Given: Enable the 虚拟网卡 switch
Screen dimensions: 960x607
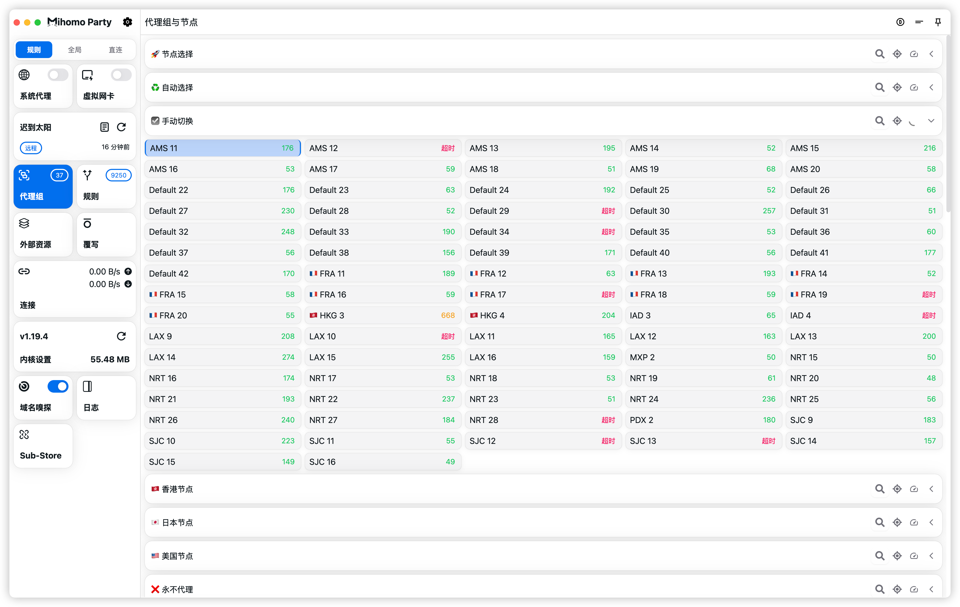Looking at the screenshot, I should click(x=121, y=75).
